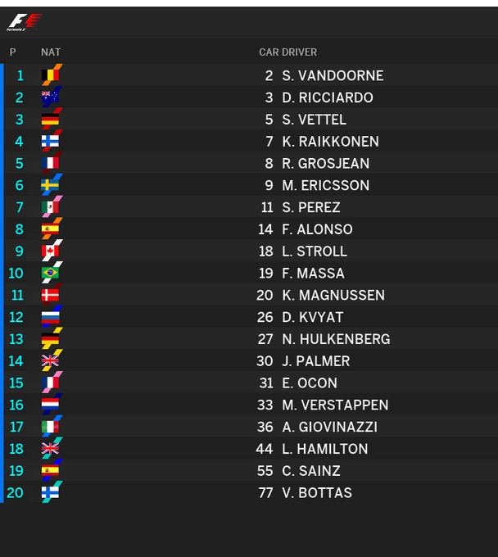Select driver S. VETTEL
The height and width of the screenshot is (557, 498).
coord(314,120)
